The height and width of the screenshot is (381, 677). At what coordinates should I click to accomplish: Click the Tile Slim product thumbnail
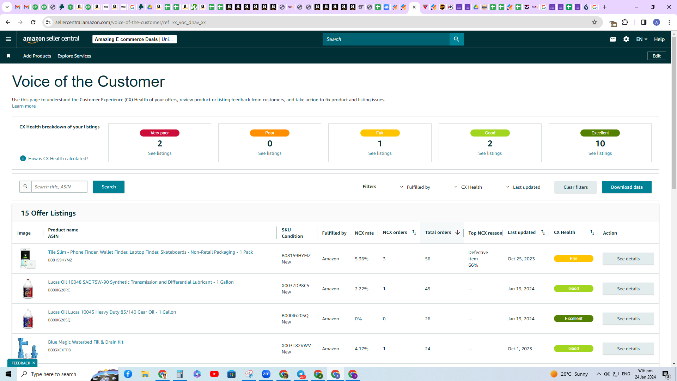28,258
